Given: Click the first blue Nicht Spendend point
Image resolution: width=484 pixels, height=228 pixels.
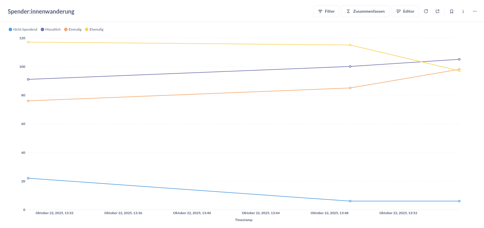Looking at the screenshot, I should point(28,178).
